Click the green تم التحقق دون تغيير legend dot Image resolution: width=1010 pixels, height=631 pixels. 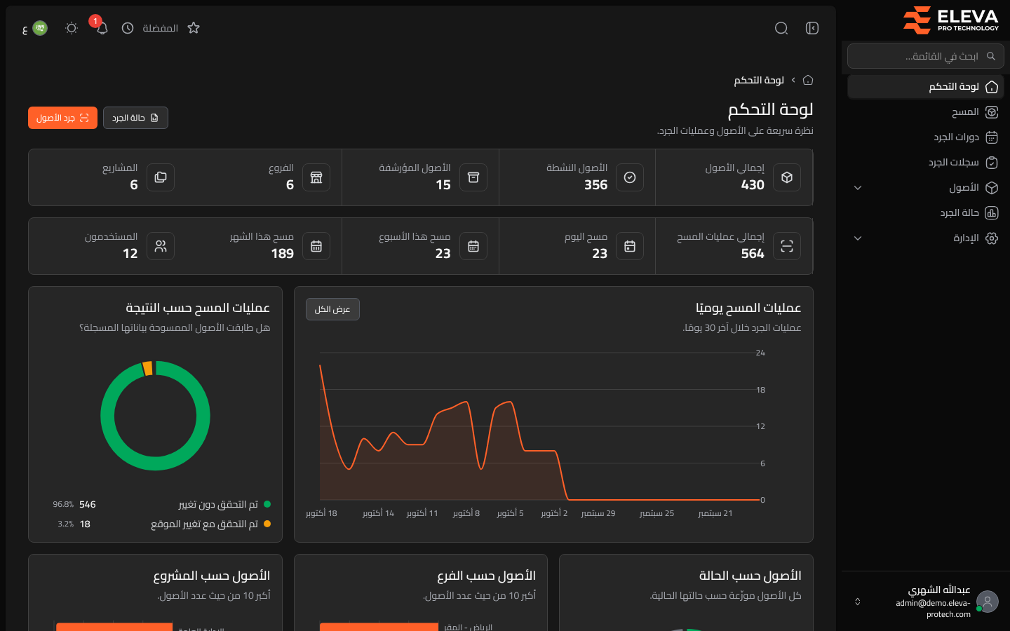coord(267,504)
